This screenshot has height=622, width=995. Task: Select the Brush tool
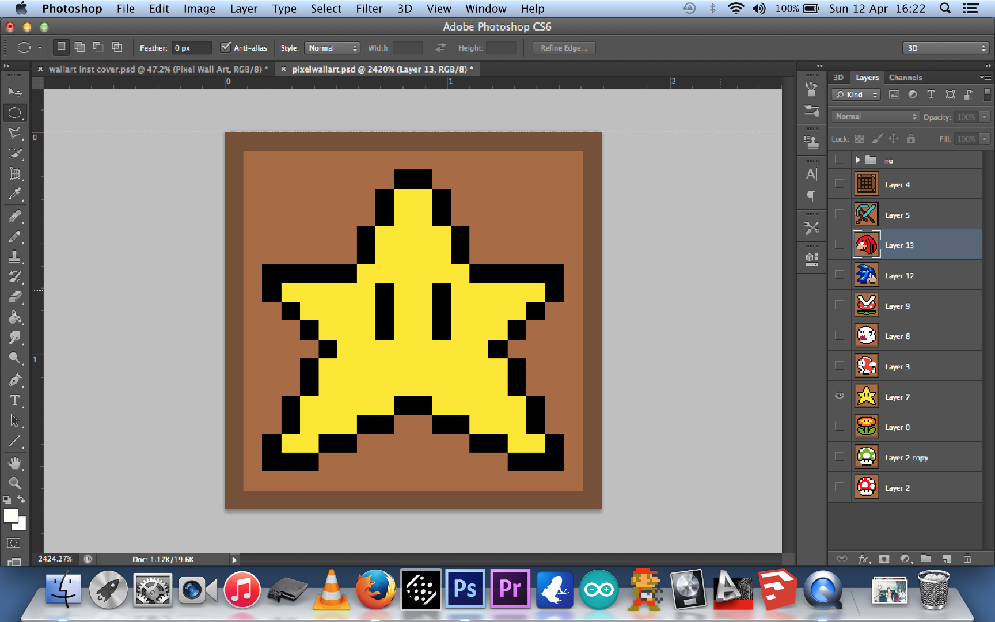click(x=15, y=236)
